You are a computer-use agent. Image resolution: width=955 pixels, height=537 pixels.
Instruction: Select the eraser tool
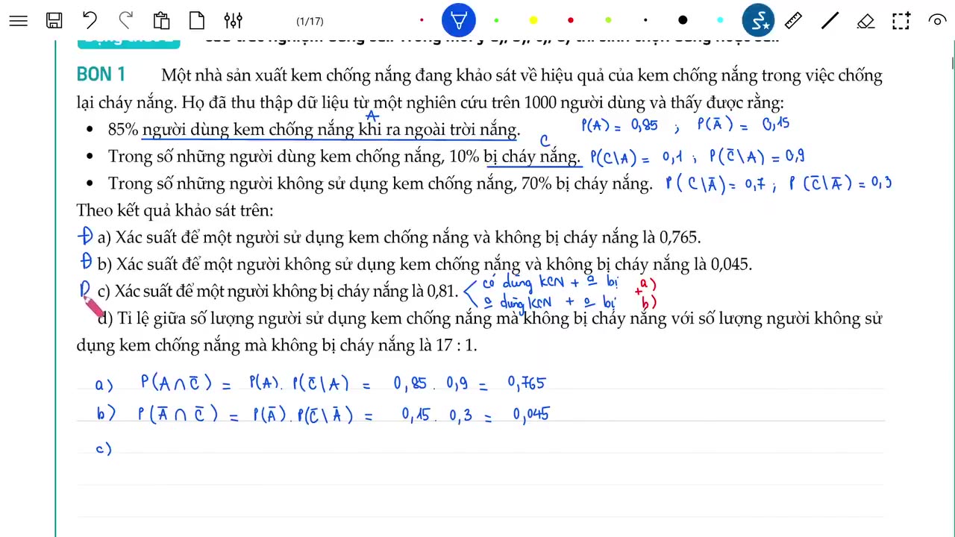point(865,21)
